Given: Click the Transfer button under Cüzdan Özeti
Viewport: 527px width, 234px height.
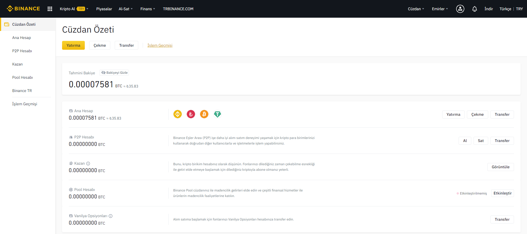Looking at the screenshot, I should (127, 45).
